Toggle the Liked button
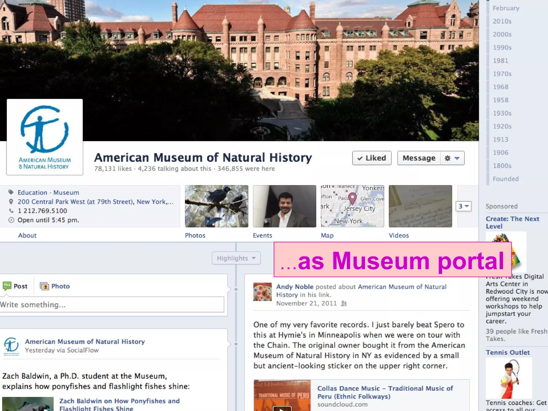548x411 pixels. pos(372,158)
